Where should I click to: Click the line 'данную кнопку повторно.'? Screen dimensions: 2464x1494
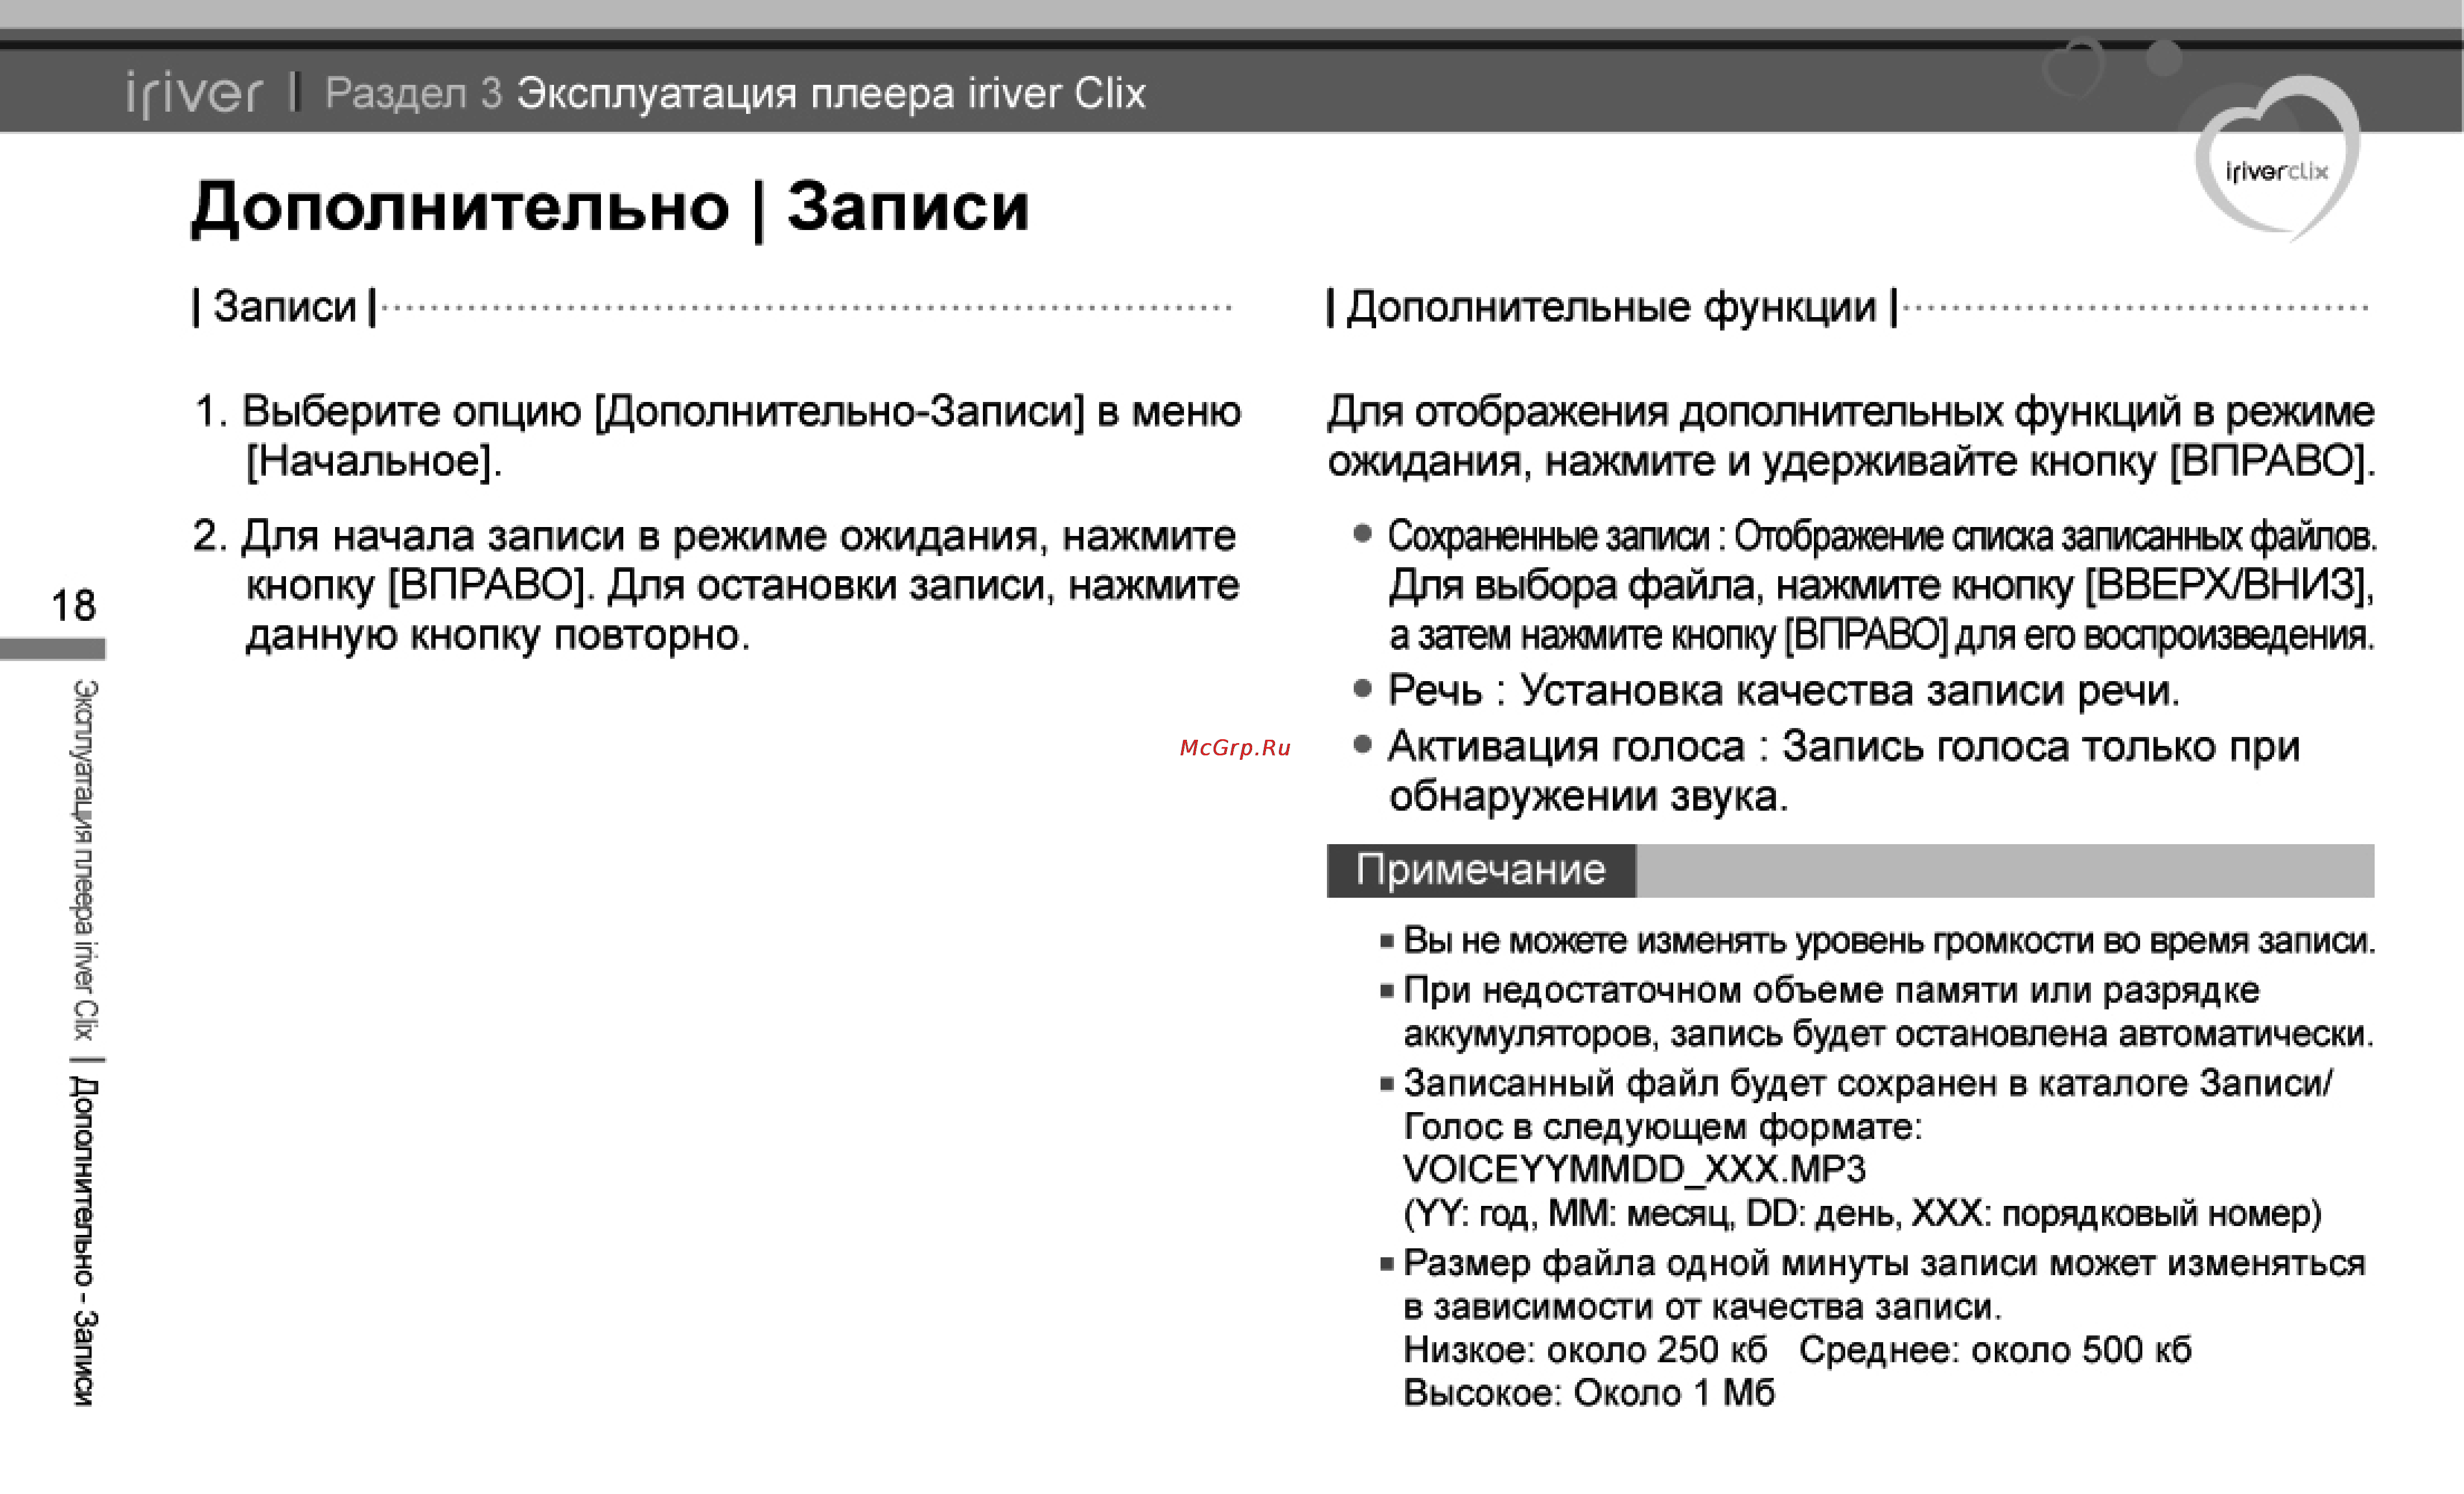[x=498, y=635]
